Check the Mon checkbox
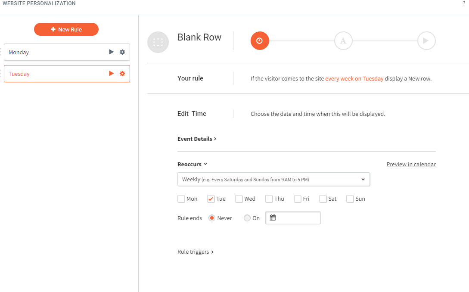Screen dimensions: 469x292 click(181, 199)
